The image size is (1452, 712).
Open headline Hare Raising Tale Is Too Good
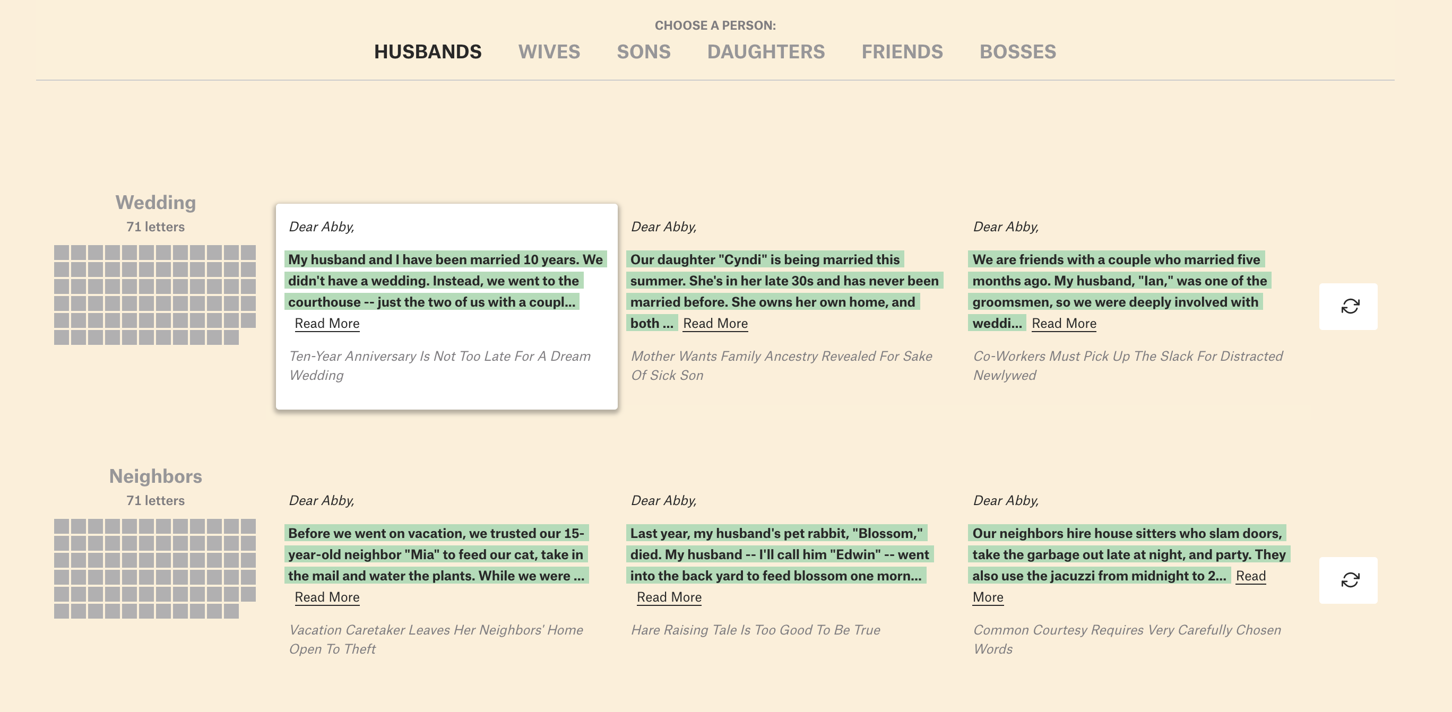pos(755,630)
